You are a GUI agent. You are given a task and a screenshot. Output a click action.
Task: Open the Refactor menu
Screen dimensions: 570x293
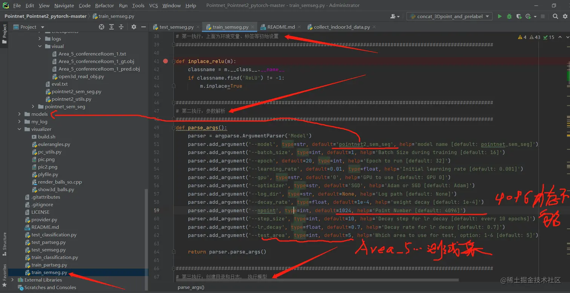104,6
